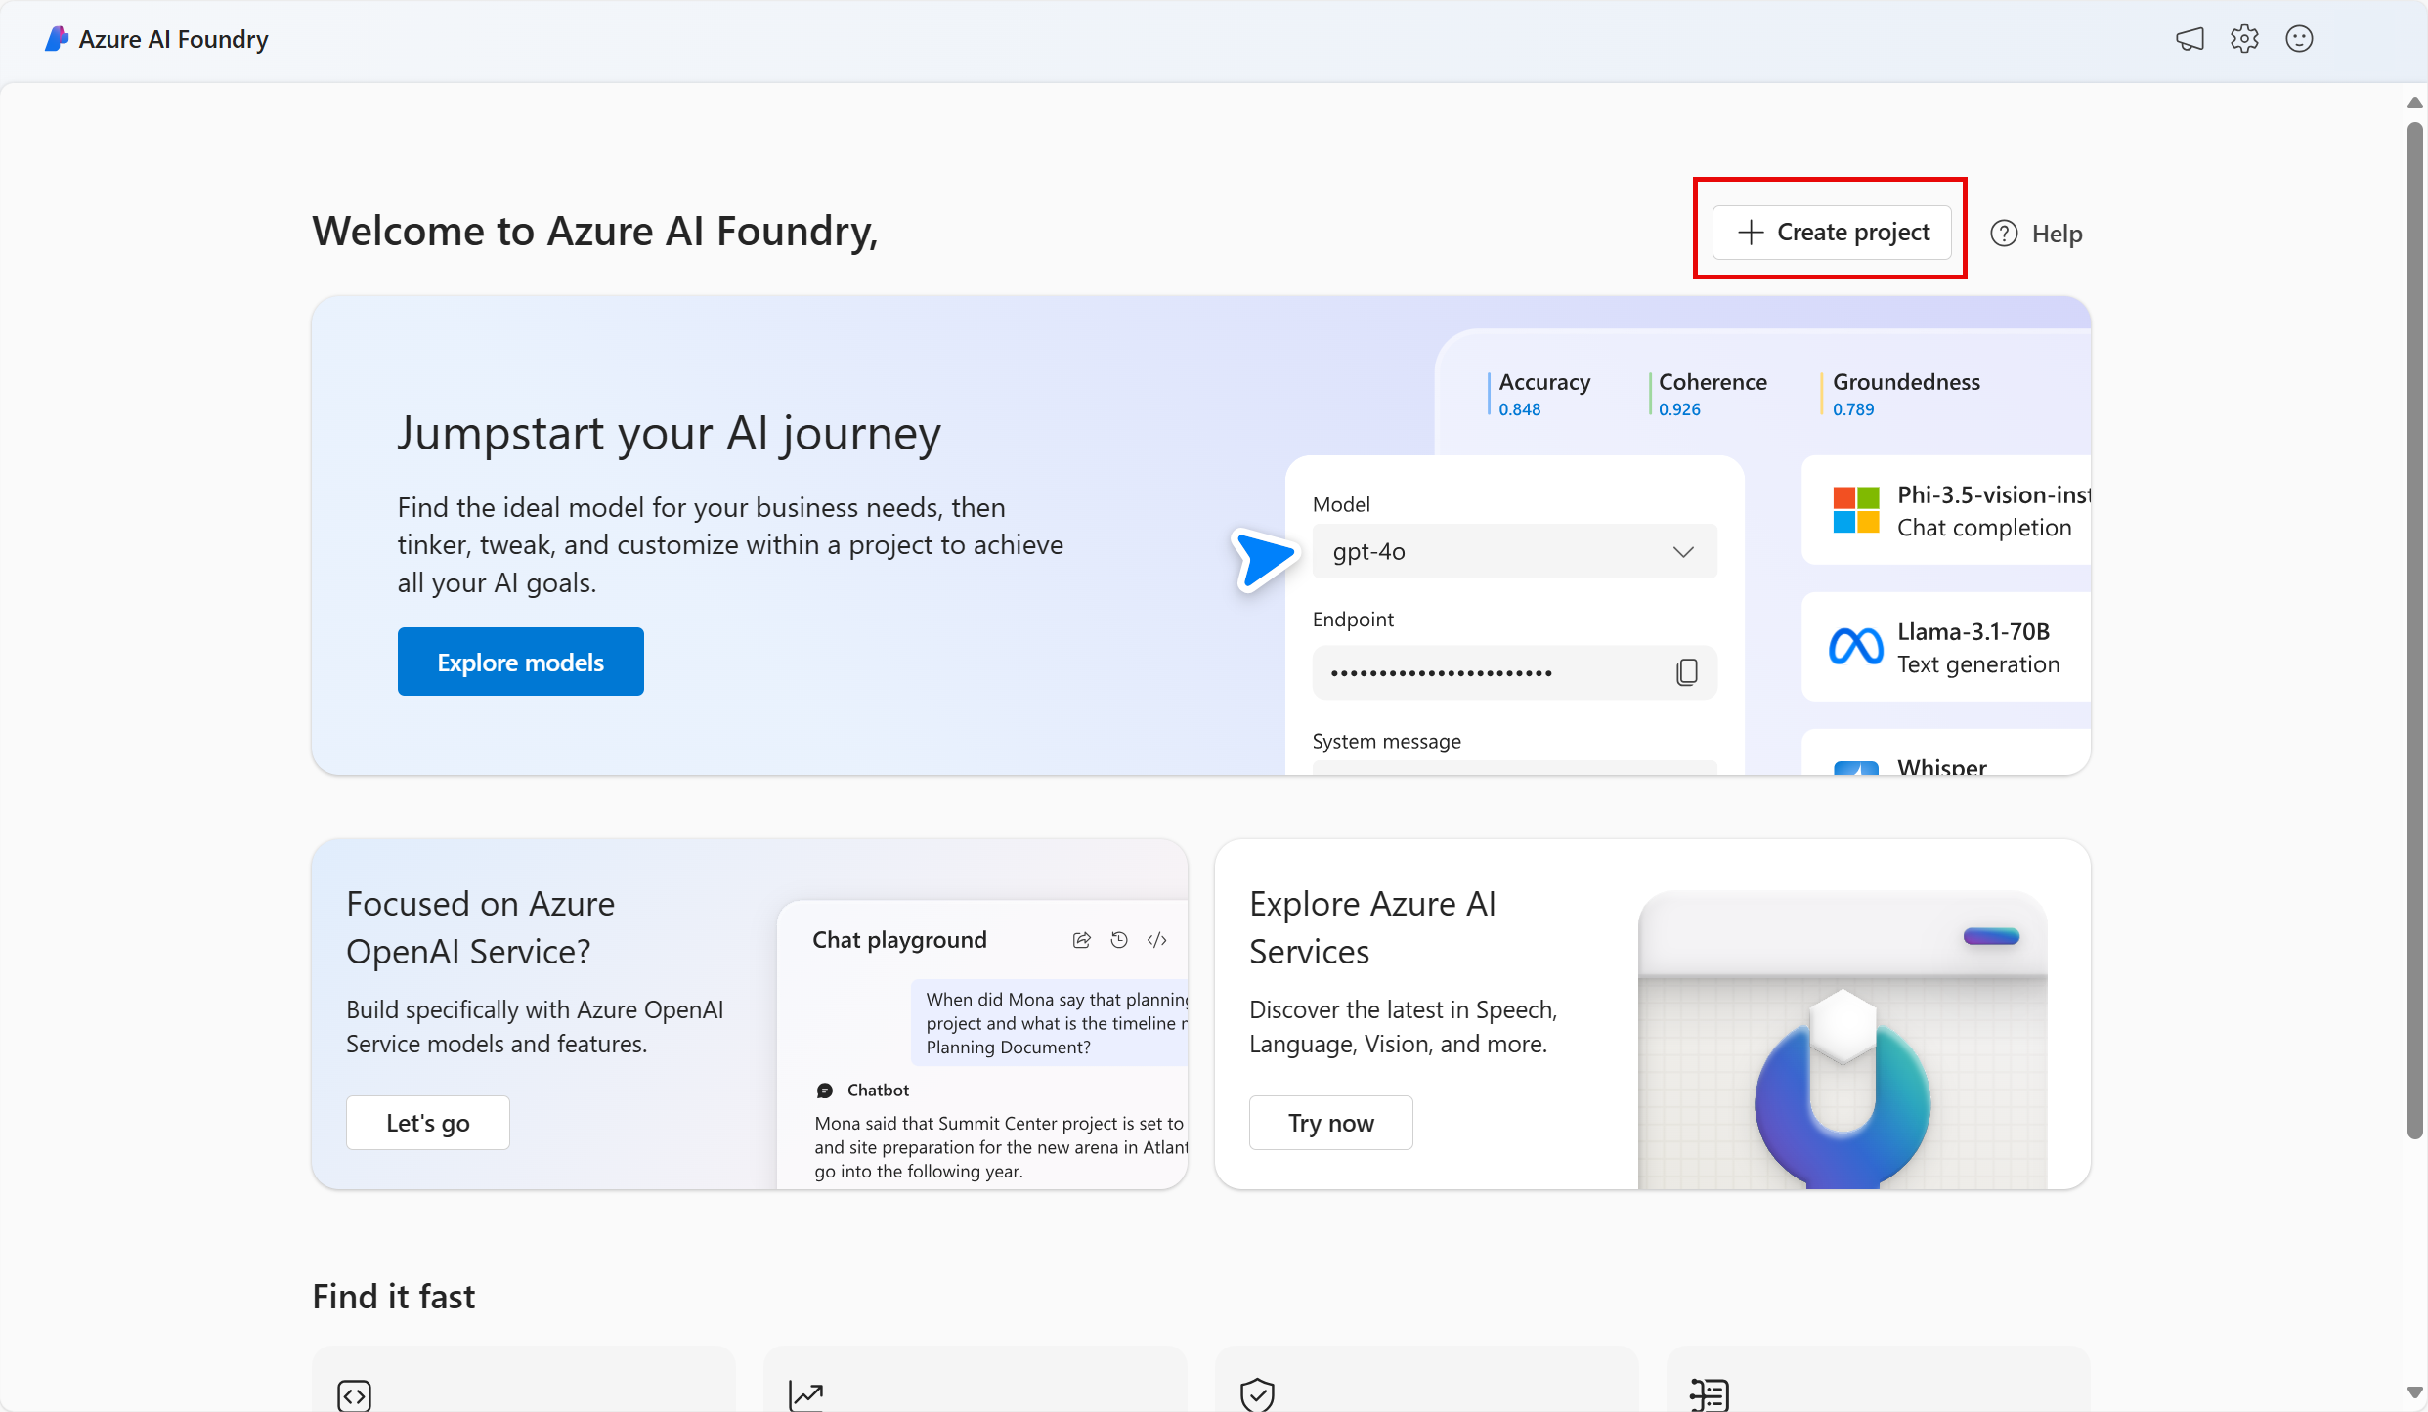The height and width of the screenshot is (1412, 2428).
Task: Click the share icon in Chat playground
Action: [1081, 940]
